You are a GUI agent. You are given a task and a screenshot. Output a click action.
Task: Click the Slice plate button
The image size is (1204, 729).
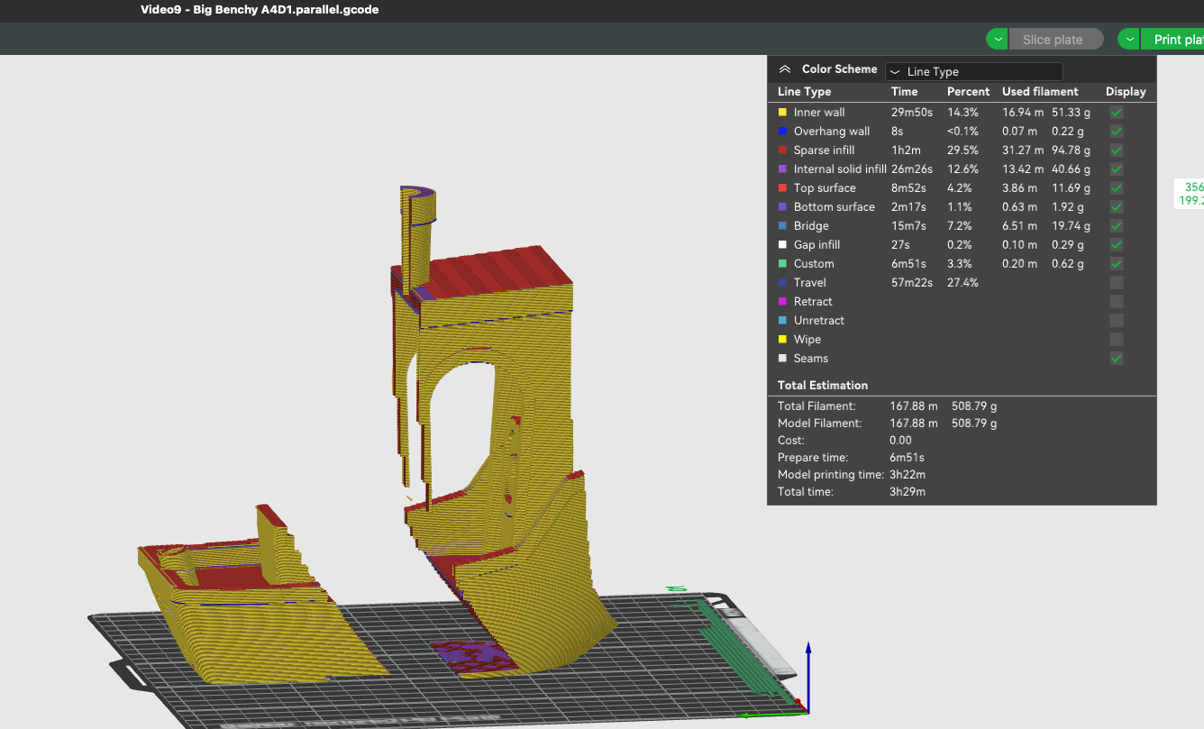pos(1056,40)
